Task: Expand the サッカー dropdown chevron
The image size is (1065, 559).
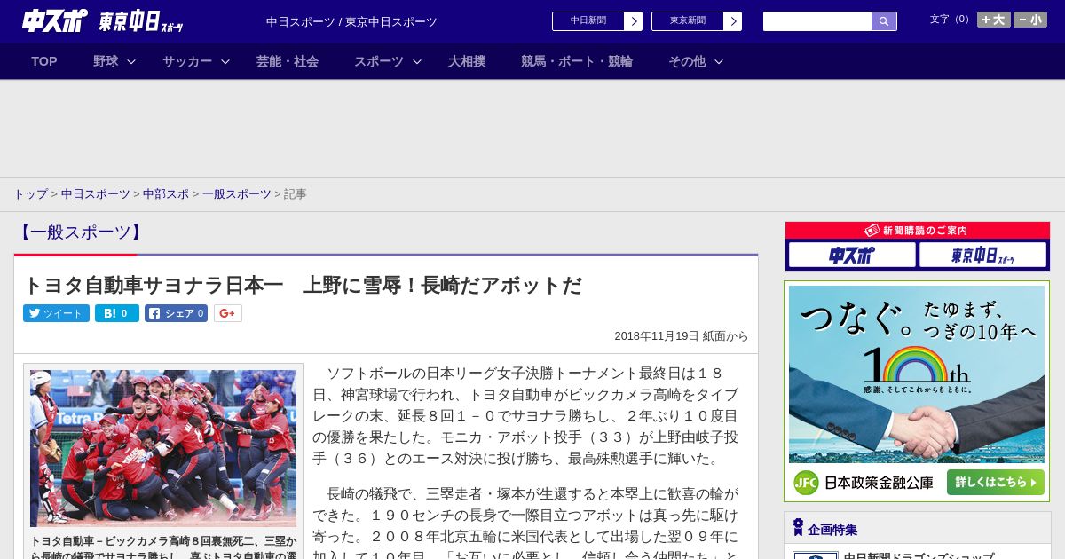Action: tap(225, 61)
